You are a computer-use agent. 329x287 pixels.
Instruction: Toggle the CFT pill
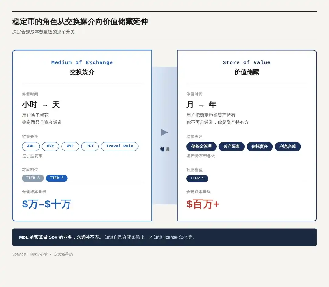90,146
